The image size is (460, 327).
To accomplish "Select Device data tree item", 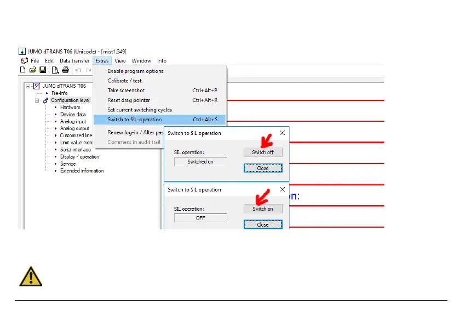I will coord(73,115).
